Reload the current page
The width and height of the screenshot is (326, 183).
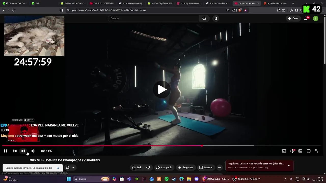(x=14, y=10)
